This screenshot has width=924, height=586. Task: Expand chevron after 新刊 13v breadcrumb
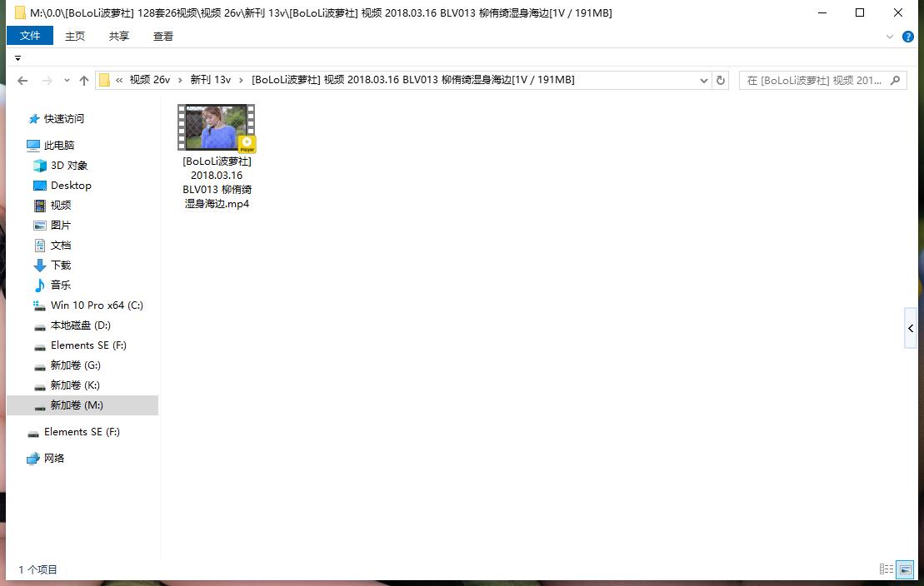pos(241,80)
